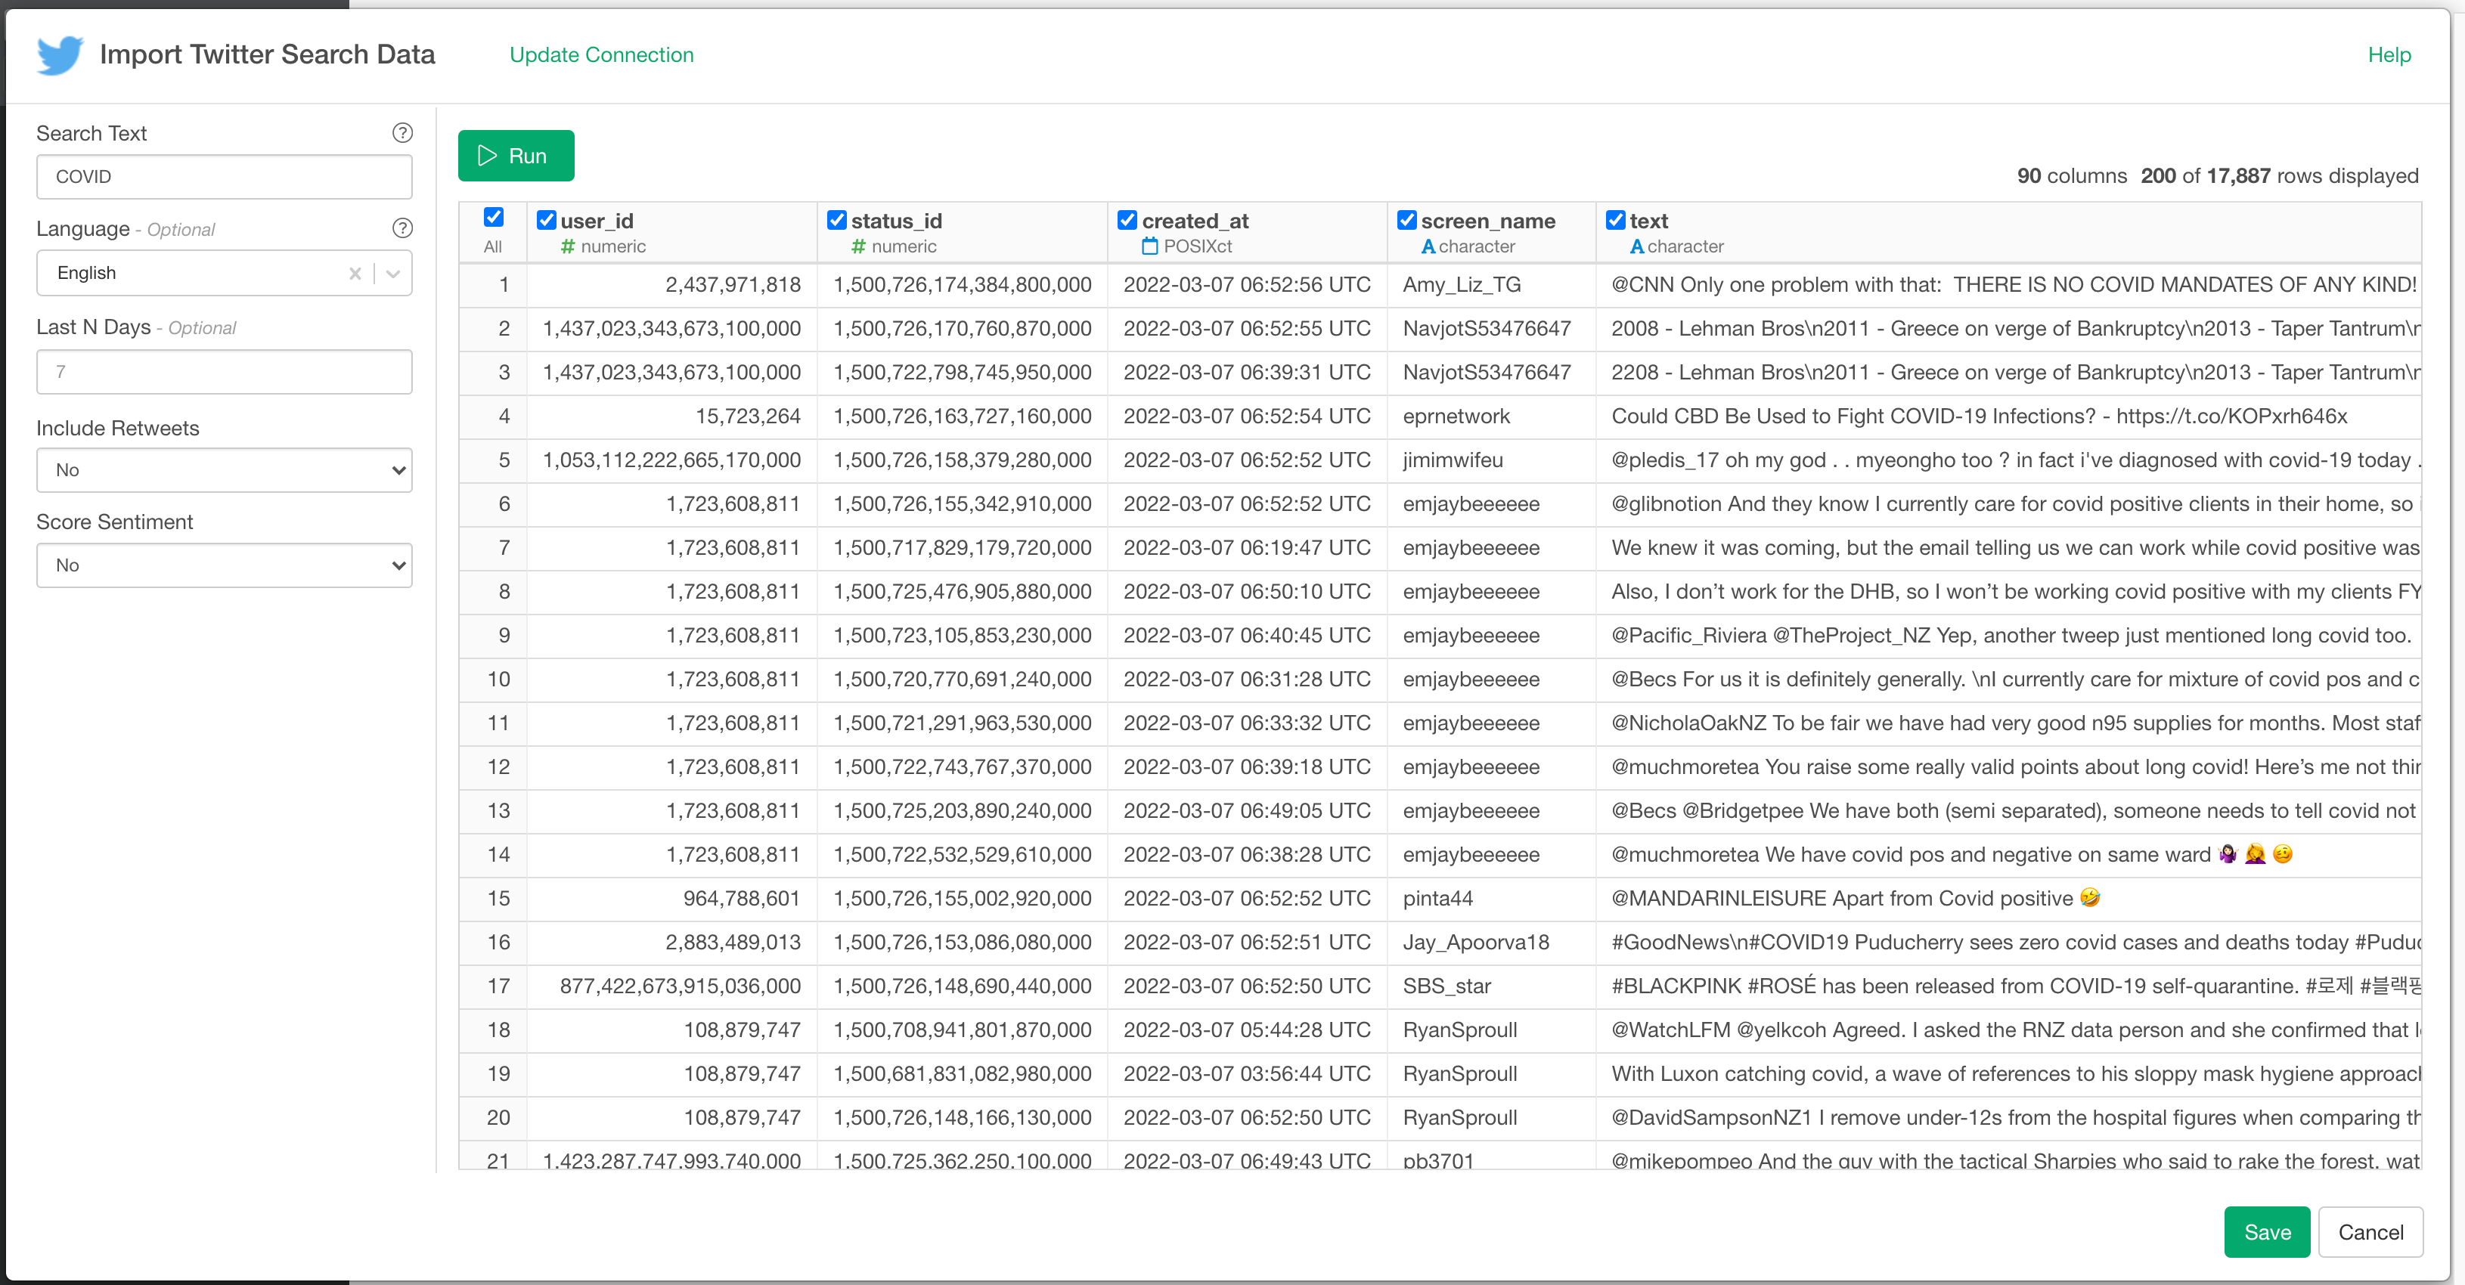
Task: Click tweet mentioning @MANDARINLEISURE
Action: coord(1855,899)
